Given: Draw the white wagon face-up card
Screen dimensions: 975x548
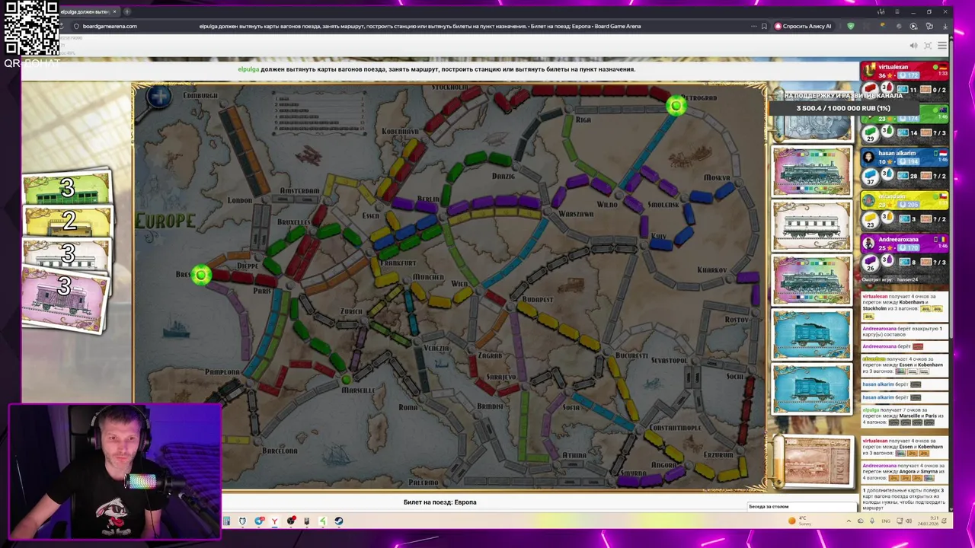Looking at the screenshot, I should point(812,225).
